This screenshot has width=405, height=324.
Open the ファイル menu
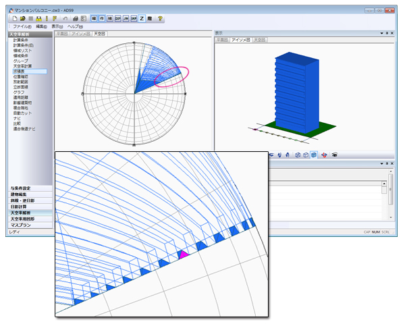22,26
